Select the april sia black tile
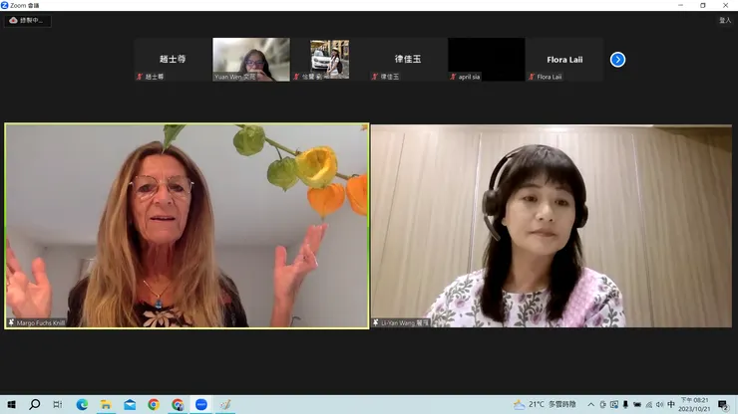Viewport: 738px width, 414px height. tap(487, 60)
